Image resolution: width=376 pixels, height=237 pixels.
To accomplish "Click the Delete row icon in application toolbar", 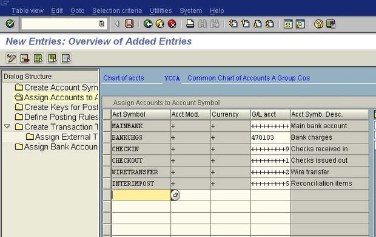I will click(x=25, y=58).
